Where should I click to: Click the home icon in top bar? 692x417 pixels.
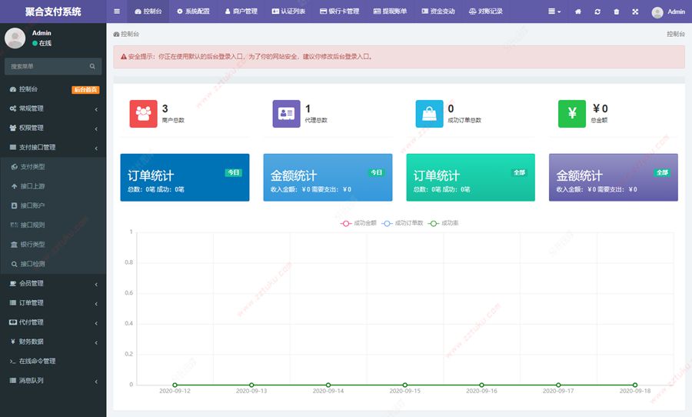tap(579, 12)
